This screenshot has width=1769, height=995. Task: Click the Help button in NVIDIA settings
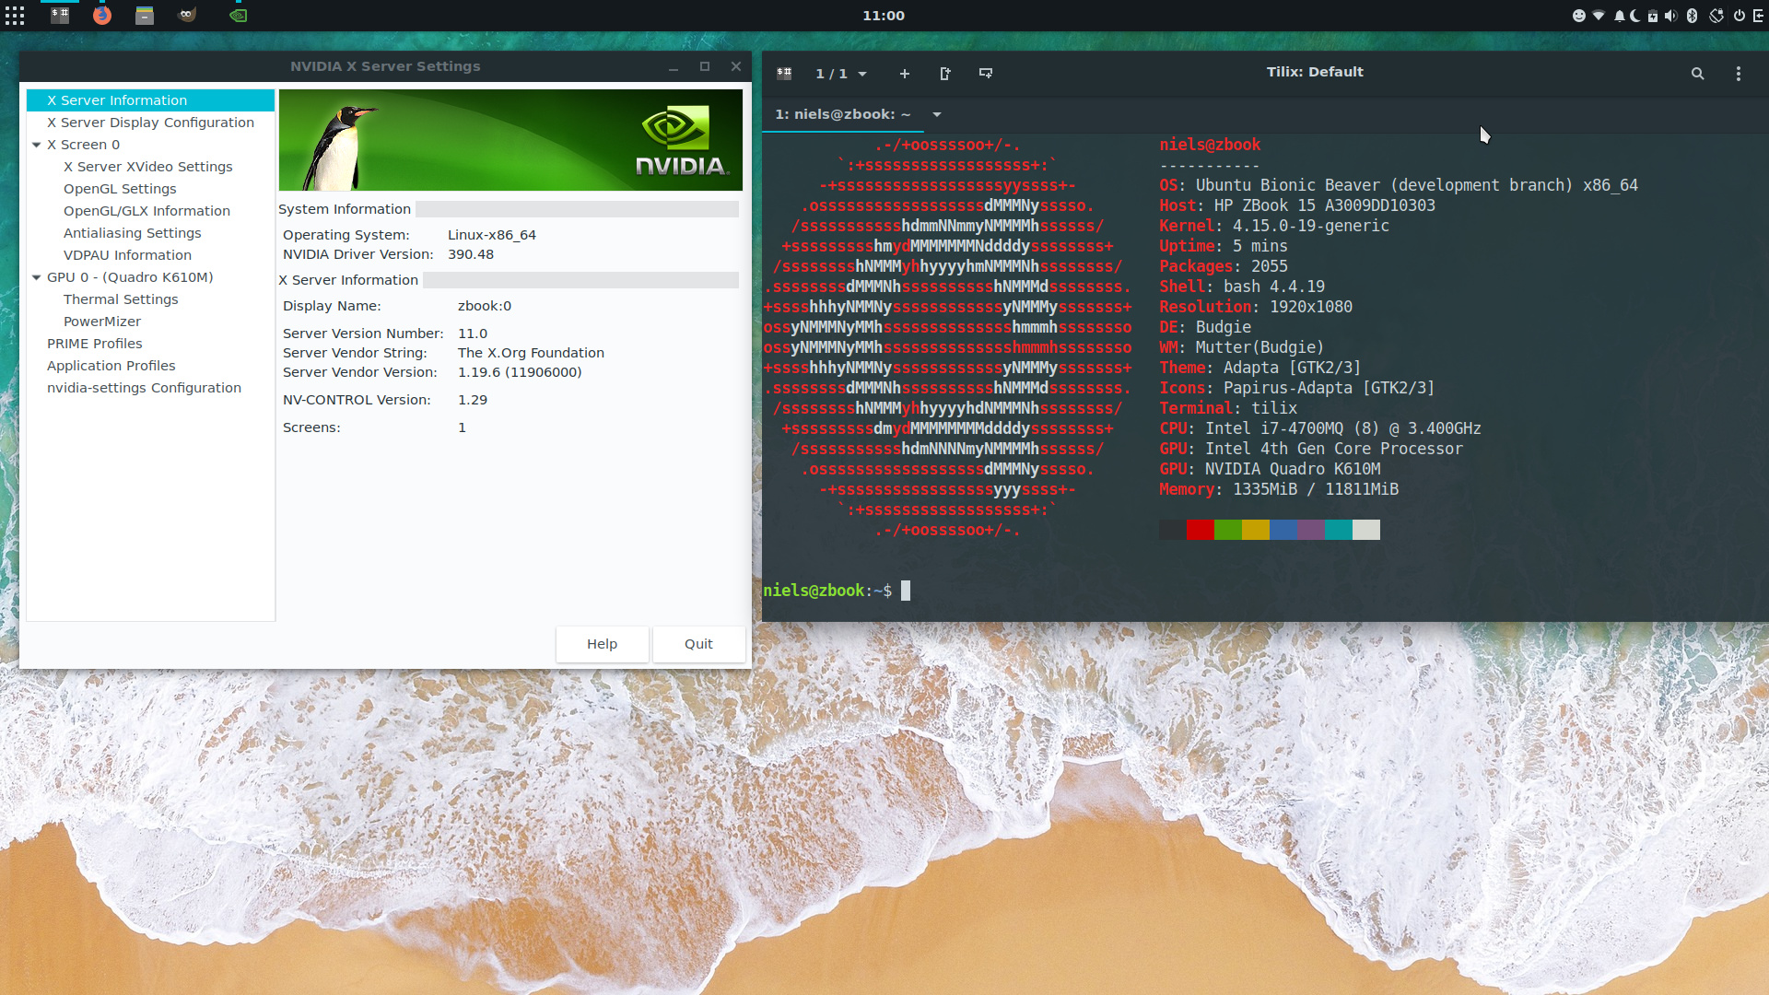[x=602, y=644]
